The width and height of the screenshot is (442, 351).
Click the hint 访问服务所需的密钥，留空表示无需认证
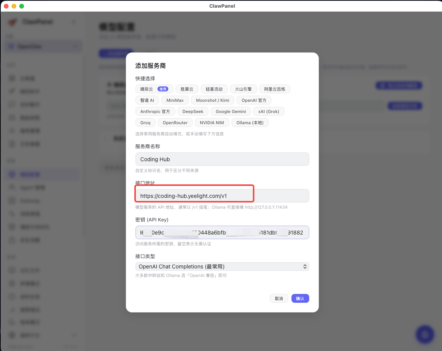click(173, 244)
